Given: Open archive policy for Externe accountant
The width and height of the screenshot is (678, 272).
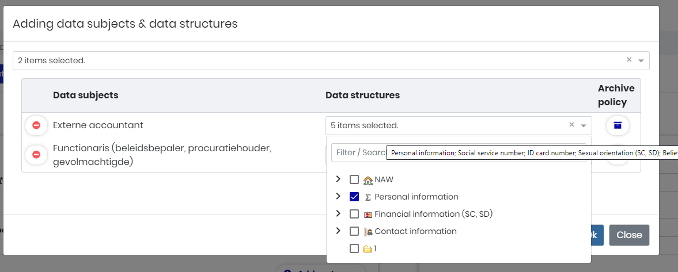Looking at the screenshot, I should tap(618, 125).
